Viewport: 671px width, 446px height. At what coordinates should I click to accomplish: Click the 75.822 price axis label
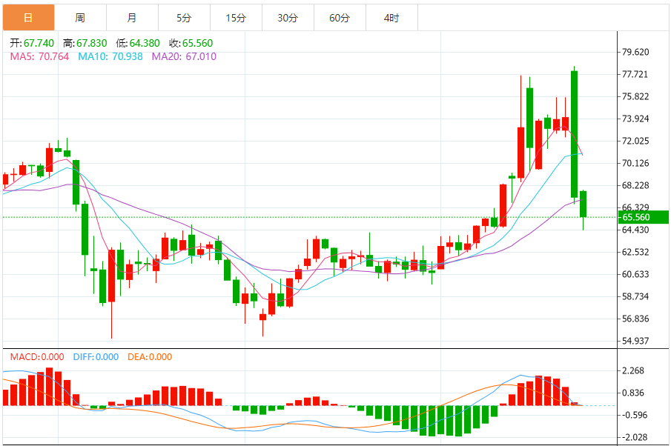(635, 96)
